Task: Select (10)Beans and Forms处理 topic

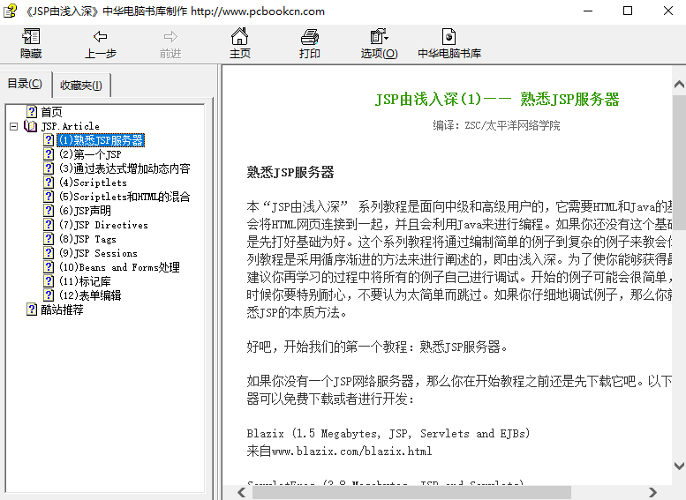Action: pos(118,267)
